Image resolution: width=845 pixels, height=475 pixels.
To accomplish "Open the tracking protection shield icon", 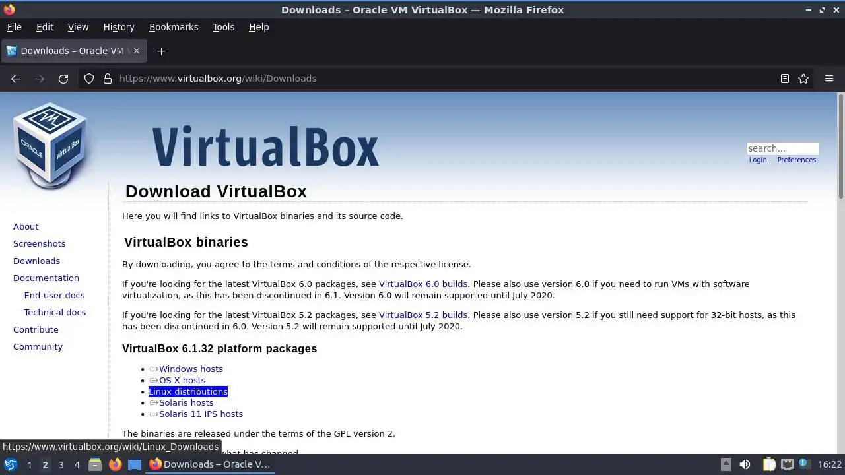I will click(89, 79).
